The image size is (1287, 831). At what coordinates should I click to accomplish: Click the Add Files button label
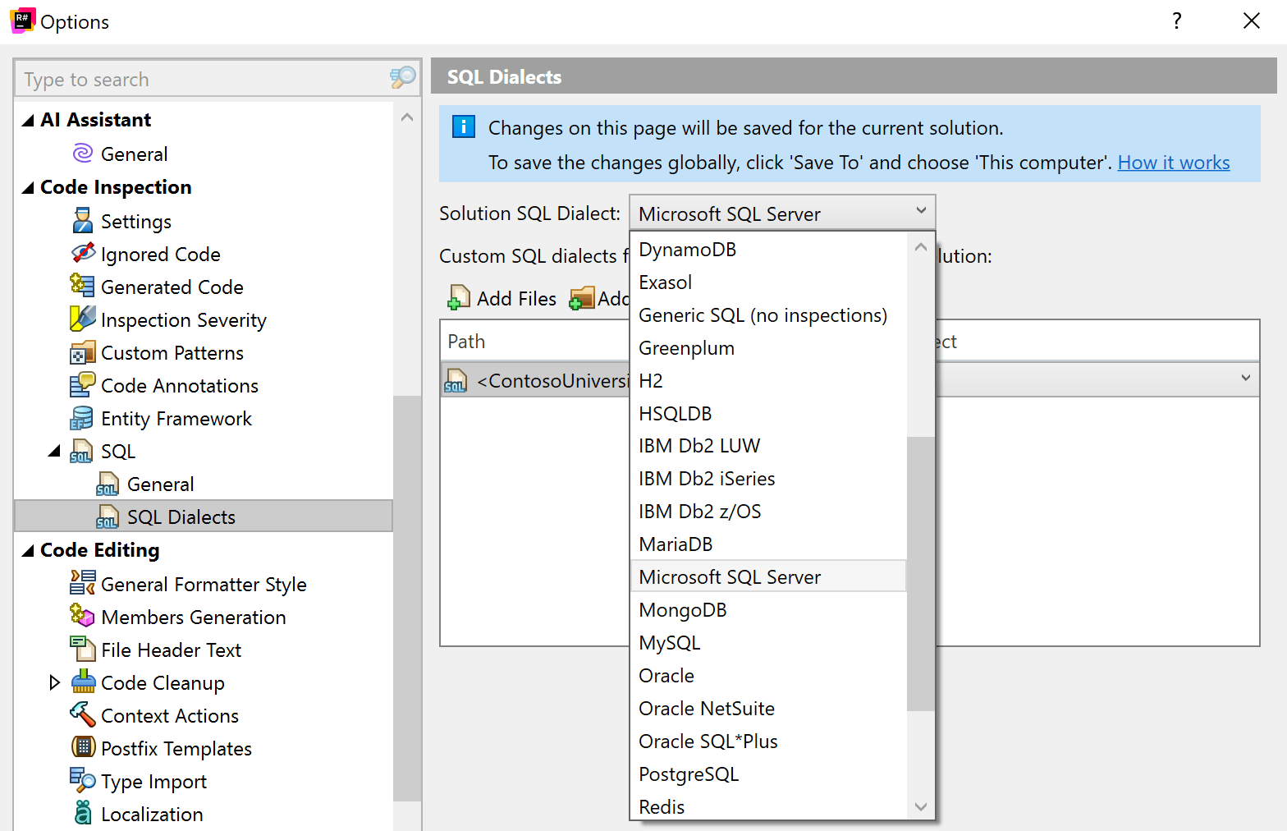click(x=516, y=299)
